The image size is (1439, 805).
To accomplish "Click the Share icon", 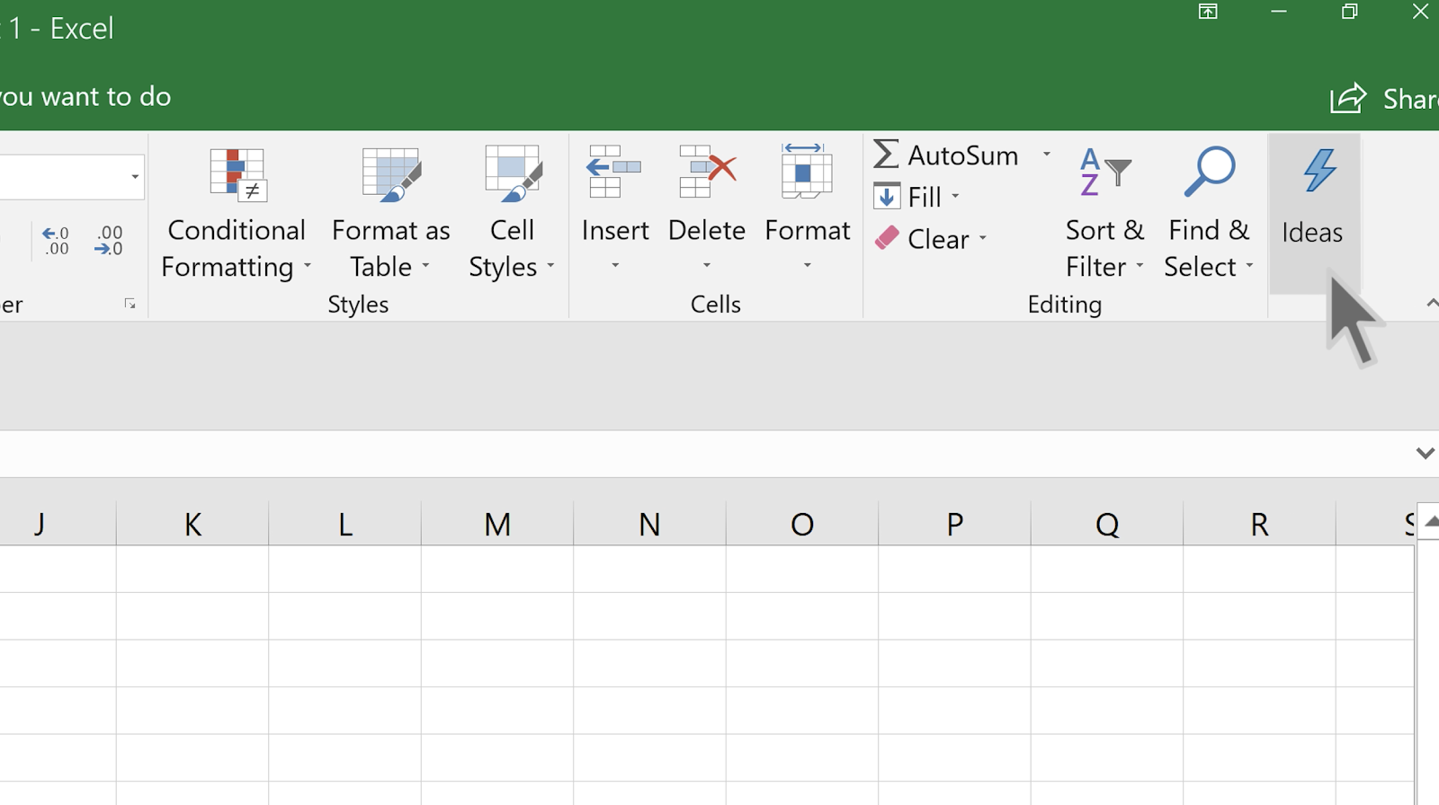I will (1348, 98).
